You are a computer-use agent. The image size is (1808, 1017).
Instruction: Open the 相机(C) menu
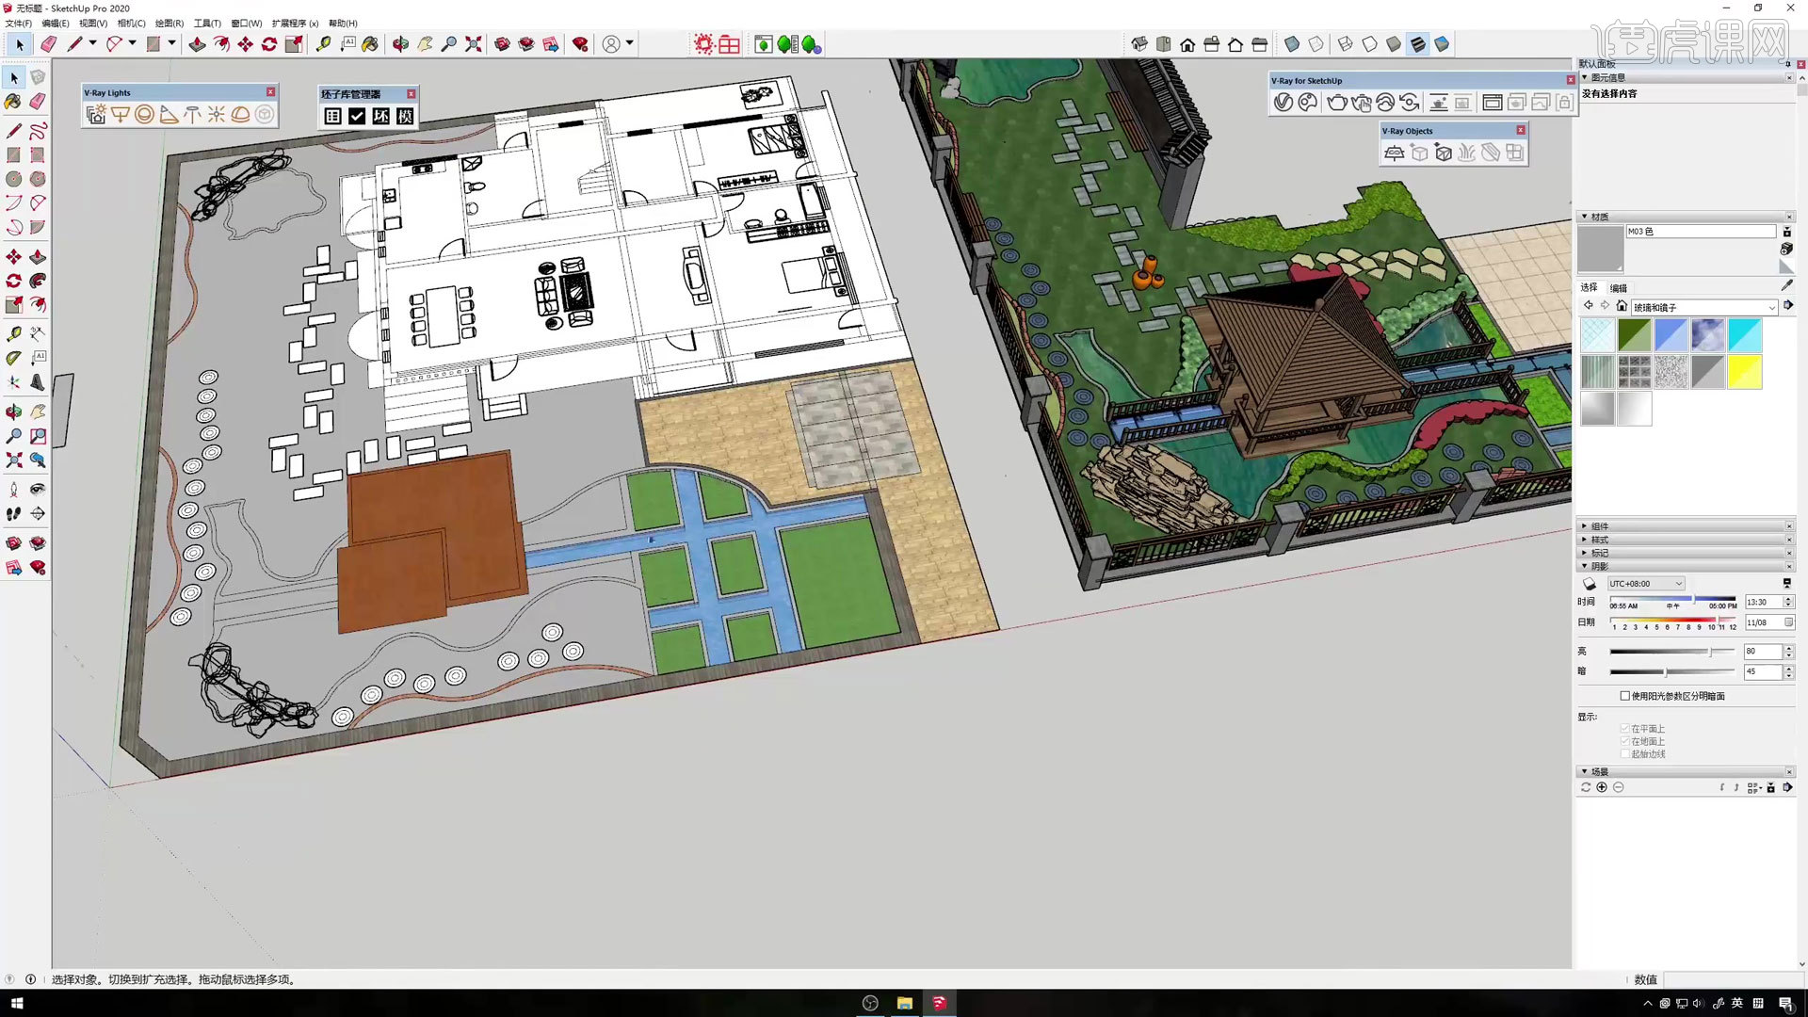[x=132, y=24]
